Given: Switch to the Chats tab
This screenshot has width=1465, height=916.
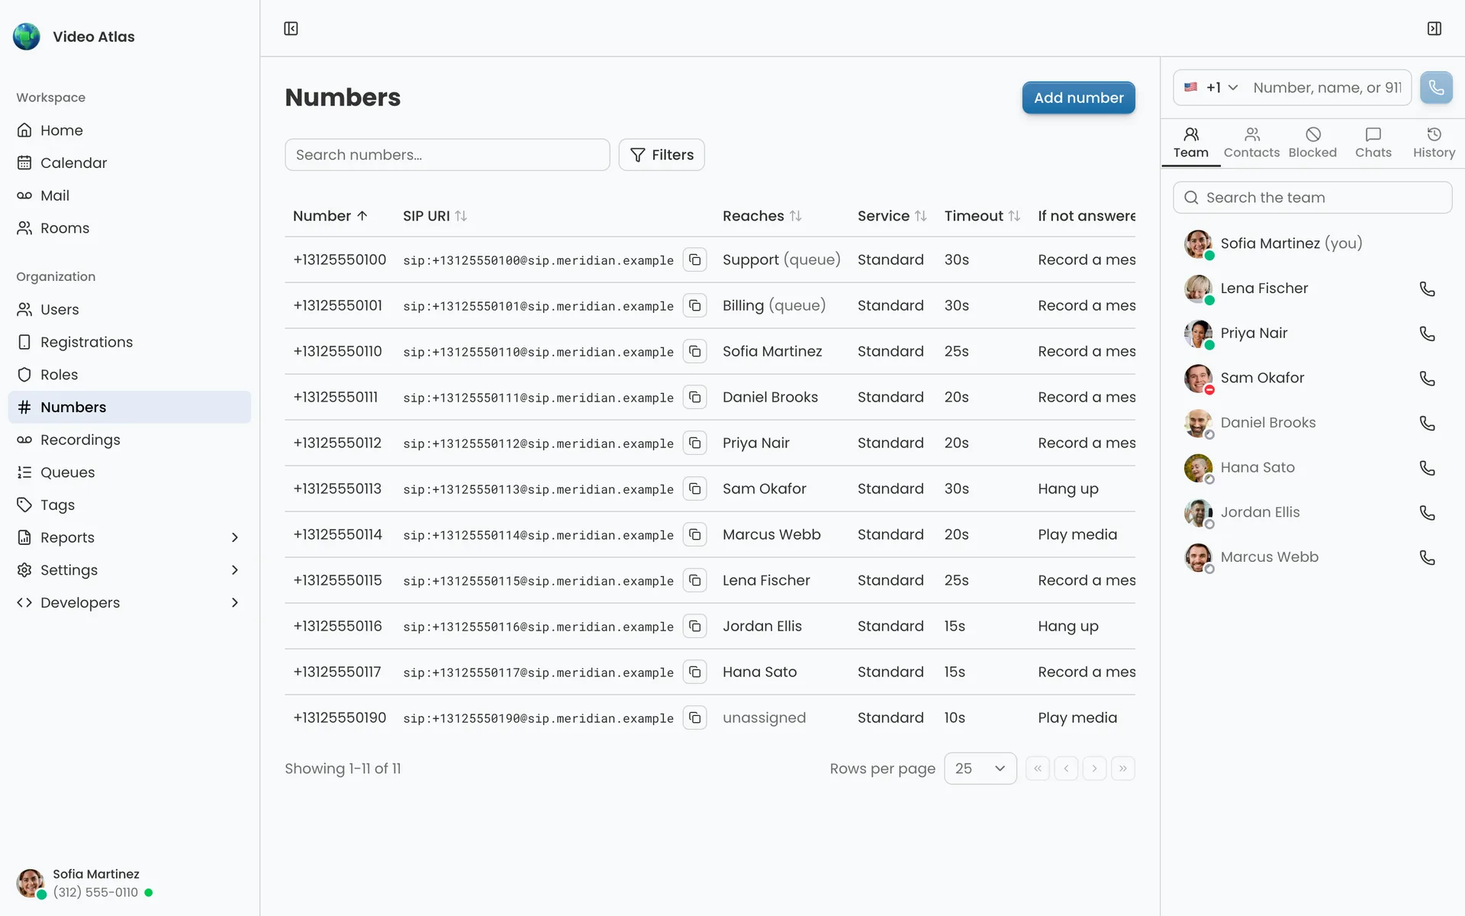Looking at the screenshot, I should click(1373, 144).
